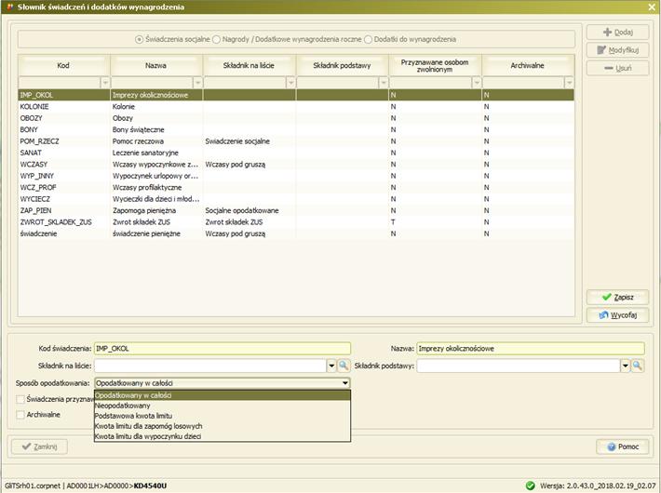The image size is (661, 493).
Task: Open Przyznawane osobom zwolnionym filter dropdown
Action: tap(477, 82)
